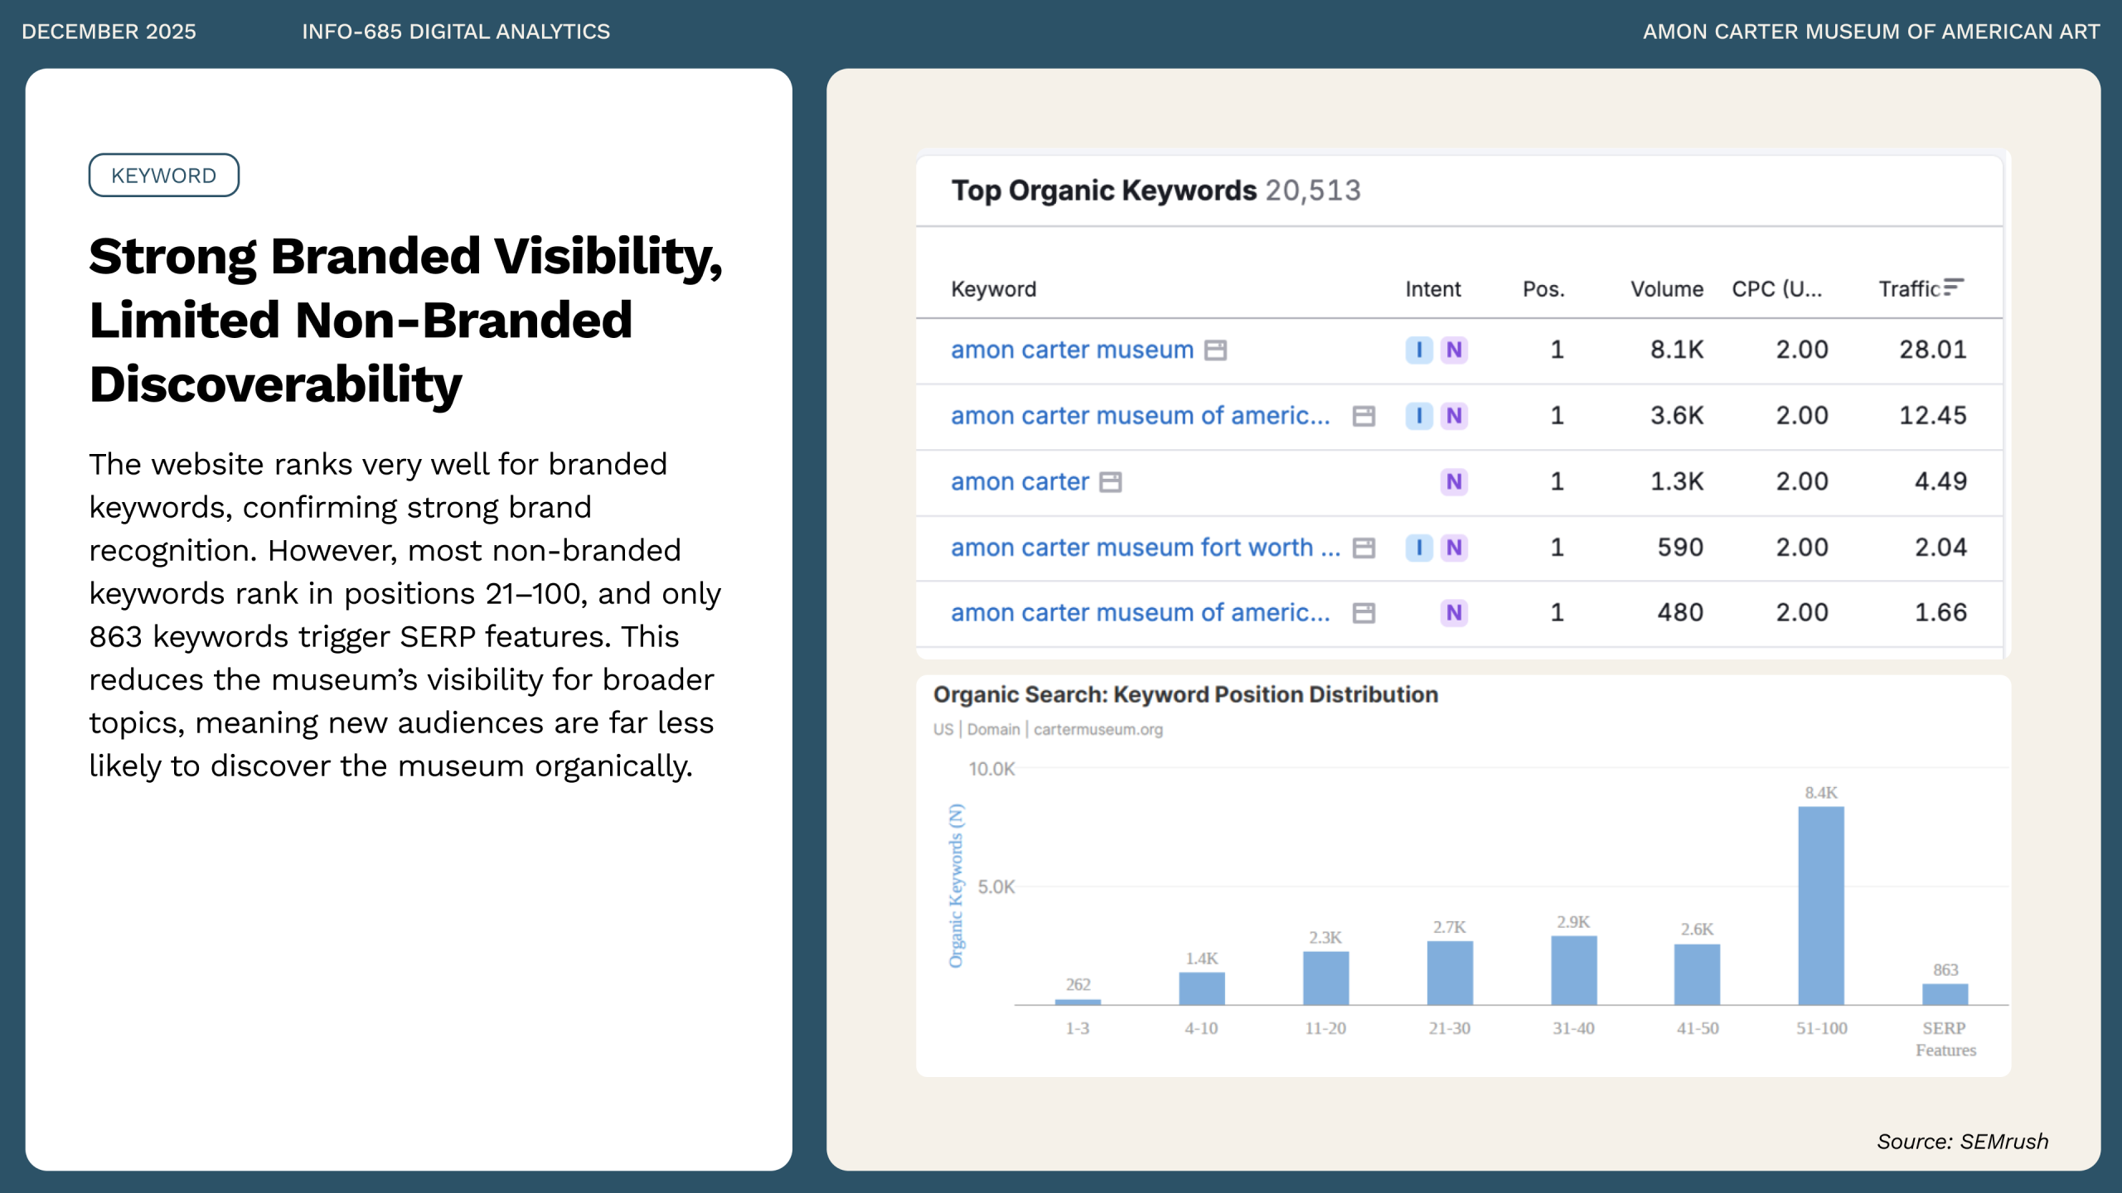Screen dimensions: 2122x1193
Task: Open the 'amon carter' keyword link
Action: coord(1020,482)
